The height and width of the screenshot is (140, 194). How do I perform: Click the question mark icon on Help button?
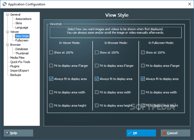pos(7,133)
